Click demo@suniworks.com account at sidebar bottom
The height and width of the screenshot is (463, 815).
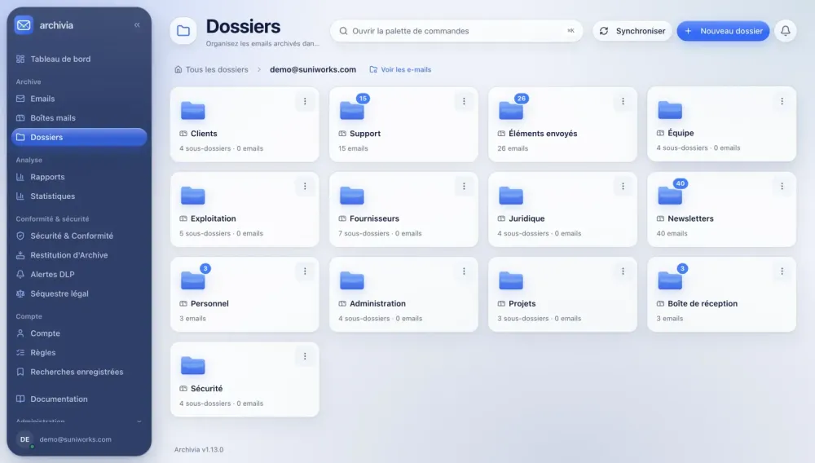tap(75, 439)
